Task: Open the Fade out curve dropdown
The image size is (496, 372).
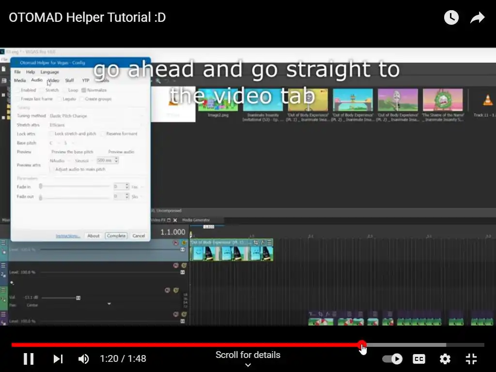Action: tap(138, 197)
